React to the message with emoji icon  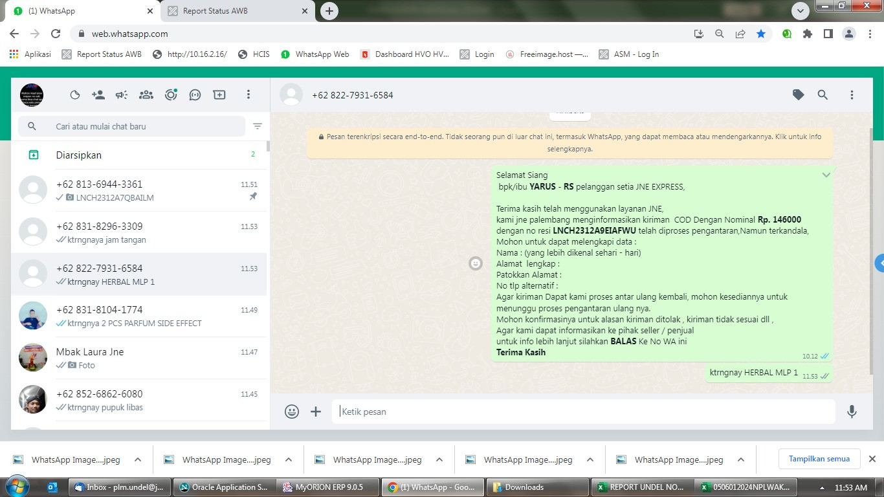pyautogui.click(x=476, y=263)
